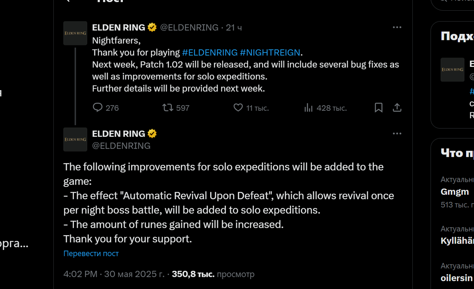Image resolution: width=474 pixels, height=289 pixels.
Task: Open ELDEN RING avatar on second post
Action: pos(75,140)
